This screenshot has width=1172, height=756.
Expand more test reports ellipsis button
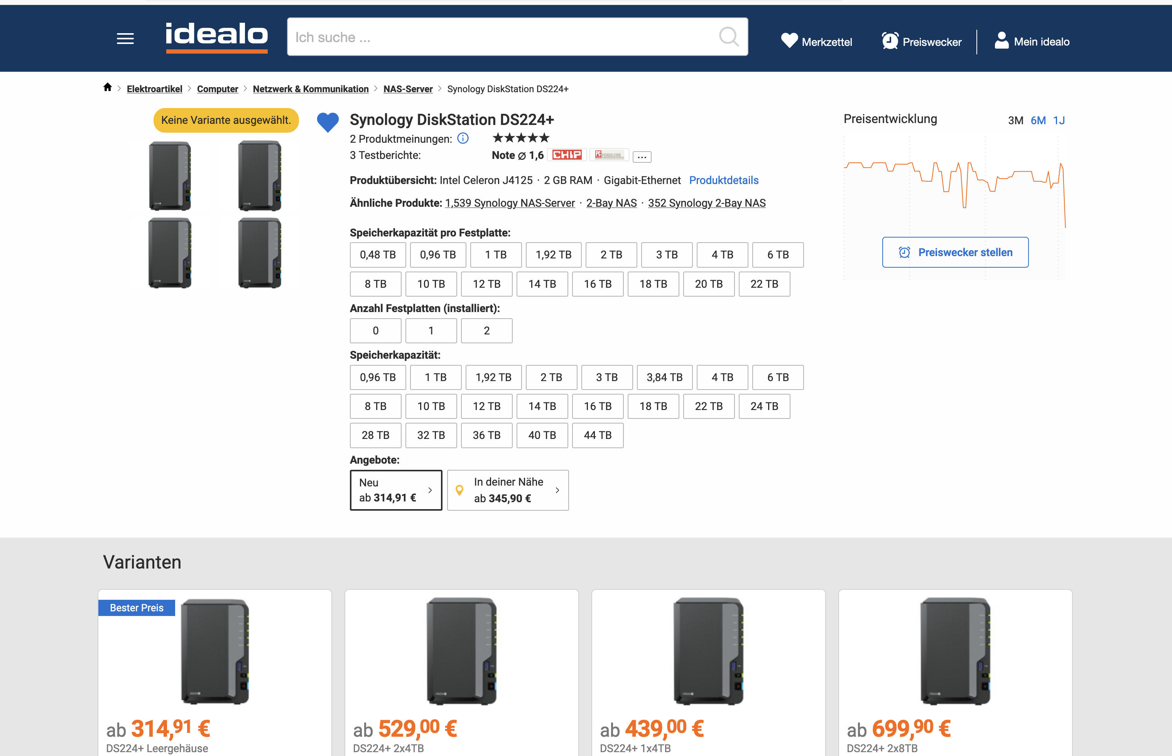pyautogui.click(x=641, y=157)
